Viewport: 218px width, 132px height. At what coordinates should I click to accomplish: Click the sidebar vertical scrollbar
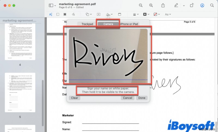click(43, 103)
